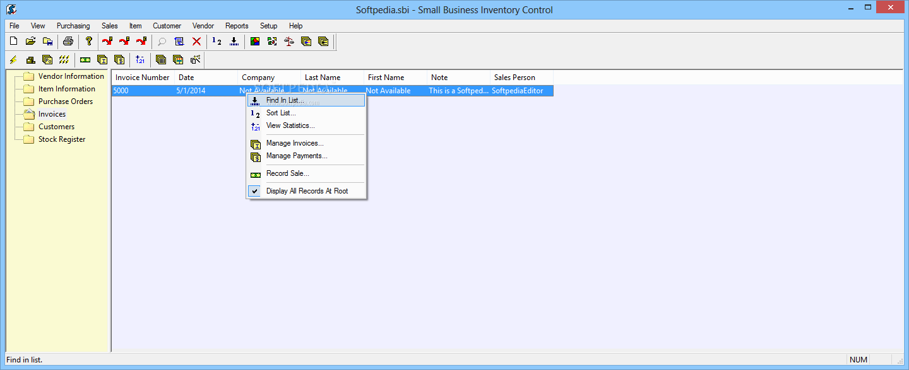The width and height of the screenshot is (909, 370).
Task: Click the Print toolbar icon
Action: click(x=68, y=42)
